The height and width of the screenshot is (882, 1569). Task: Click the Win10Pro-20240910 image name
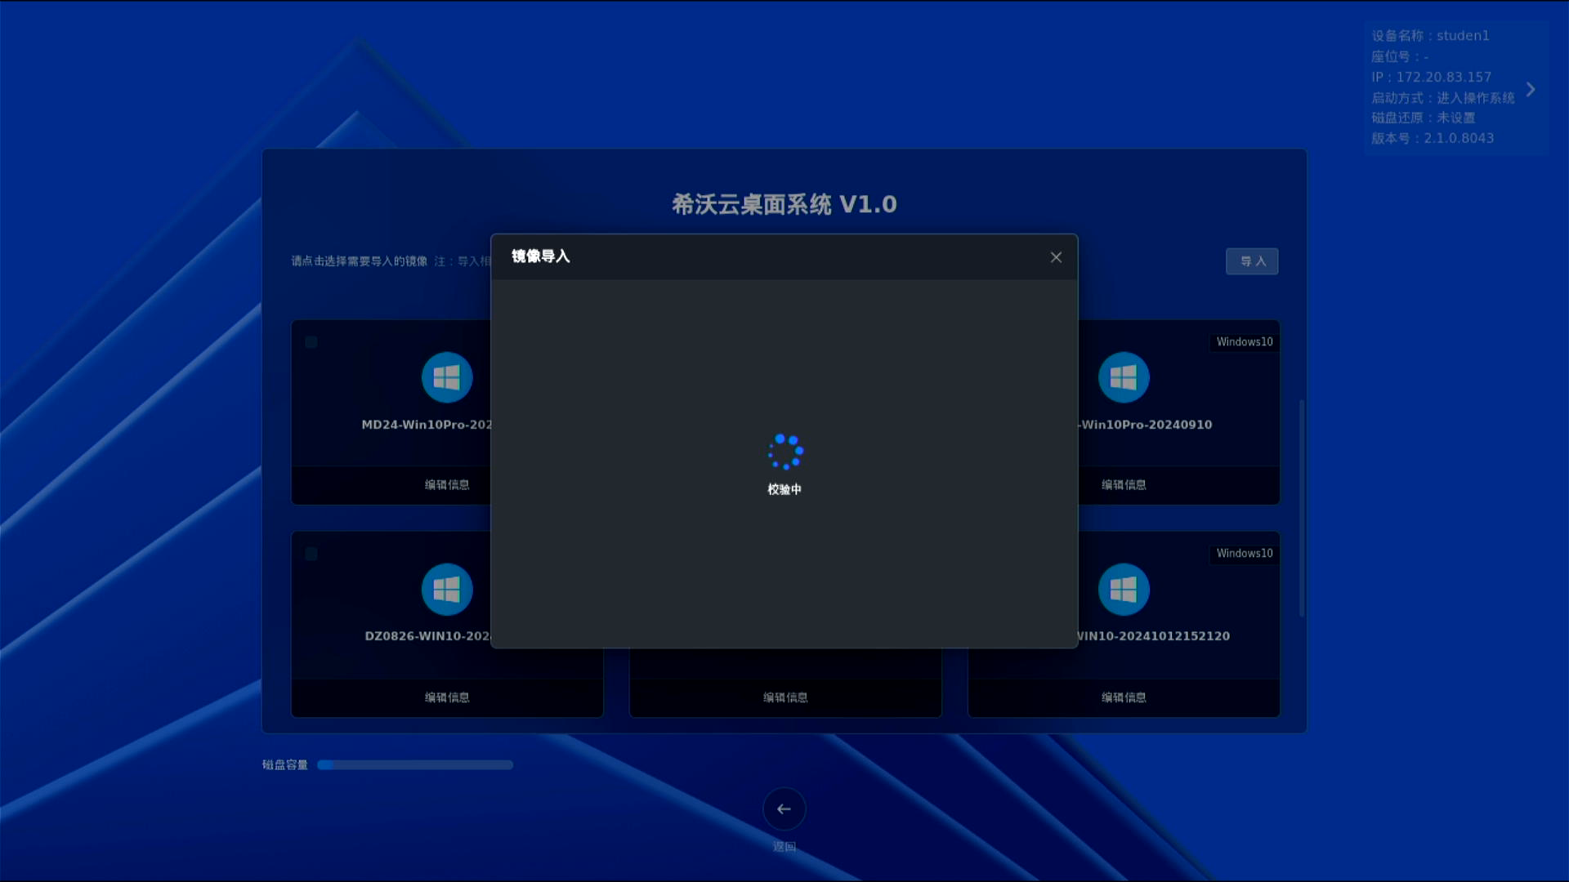click(1146, 425)
